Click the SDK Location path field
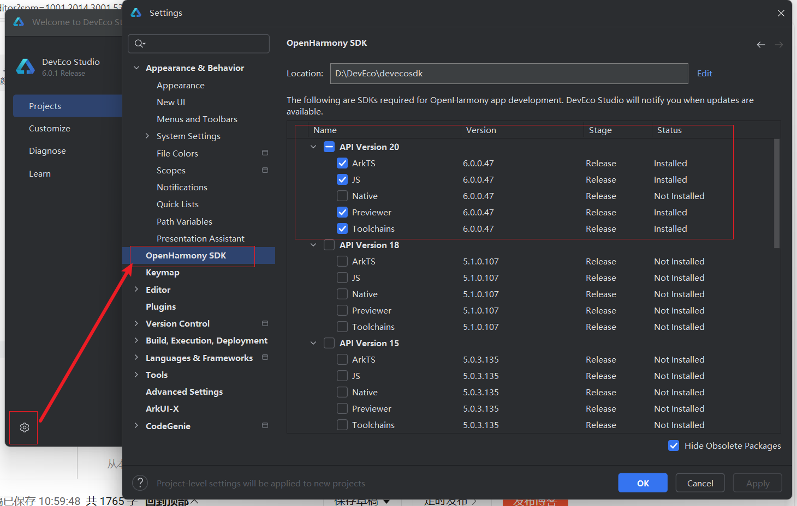Screen dimensions: 797x506 [509, 73]
